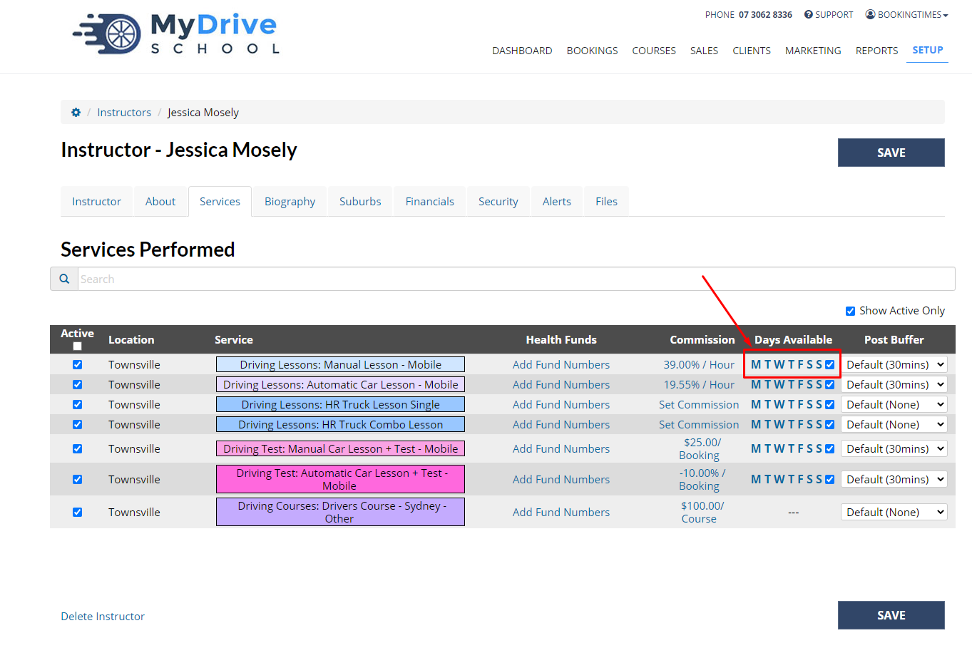Click the phone number 07 3062 8336
Viewport: 972px width, 648px height.
click(x=765, y=14)
